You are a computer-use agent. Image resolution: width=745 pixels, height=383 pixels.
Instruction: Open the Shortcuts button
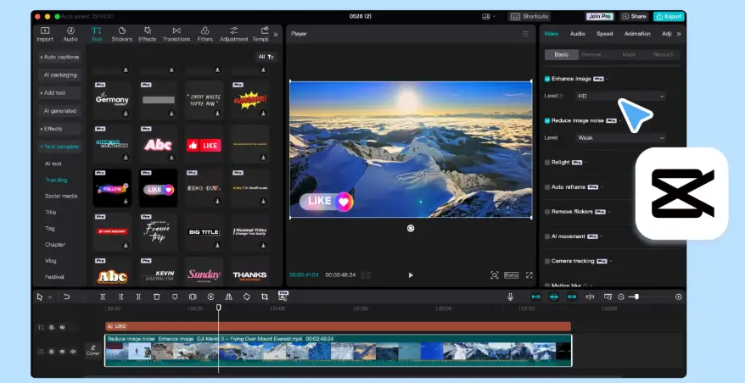point(529,17)
